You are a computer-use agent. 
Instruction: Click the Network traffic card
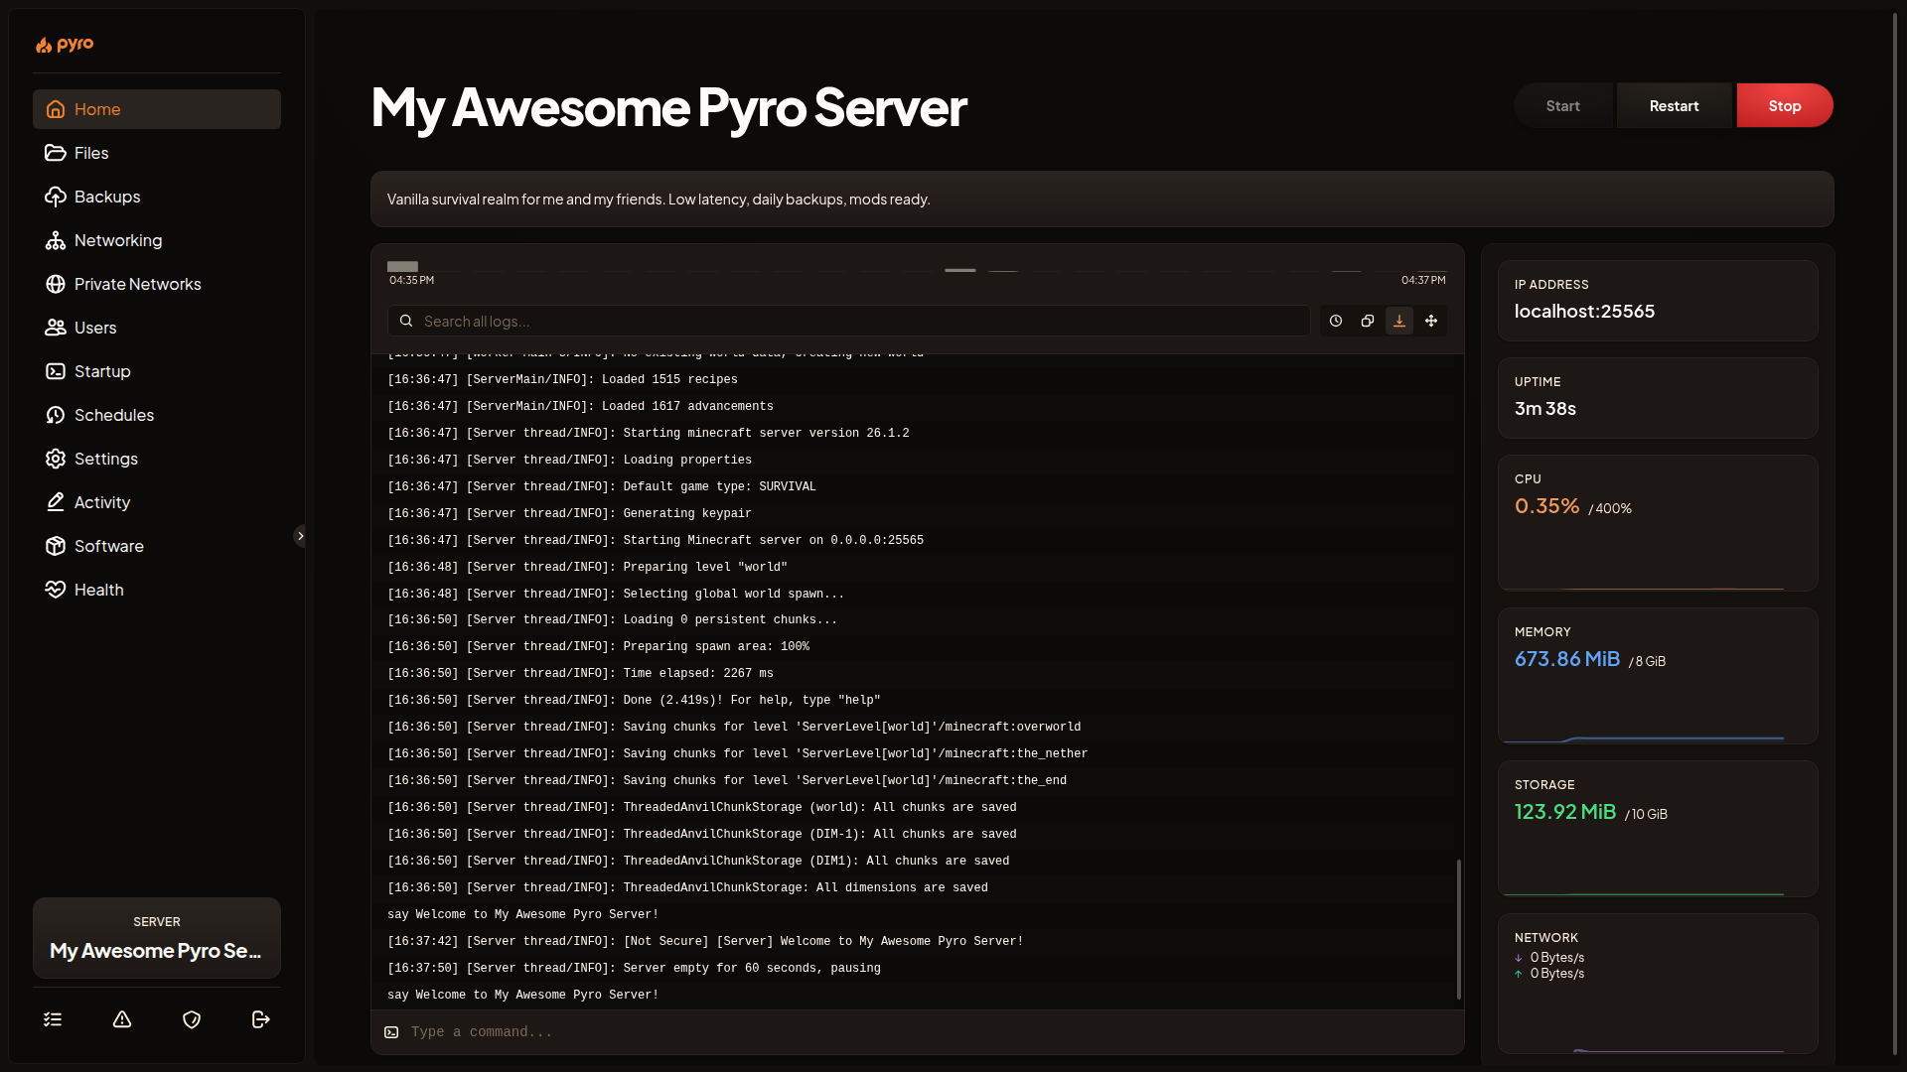tap(1658, 984)
